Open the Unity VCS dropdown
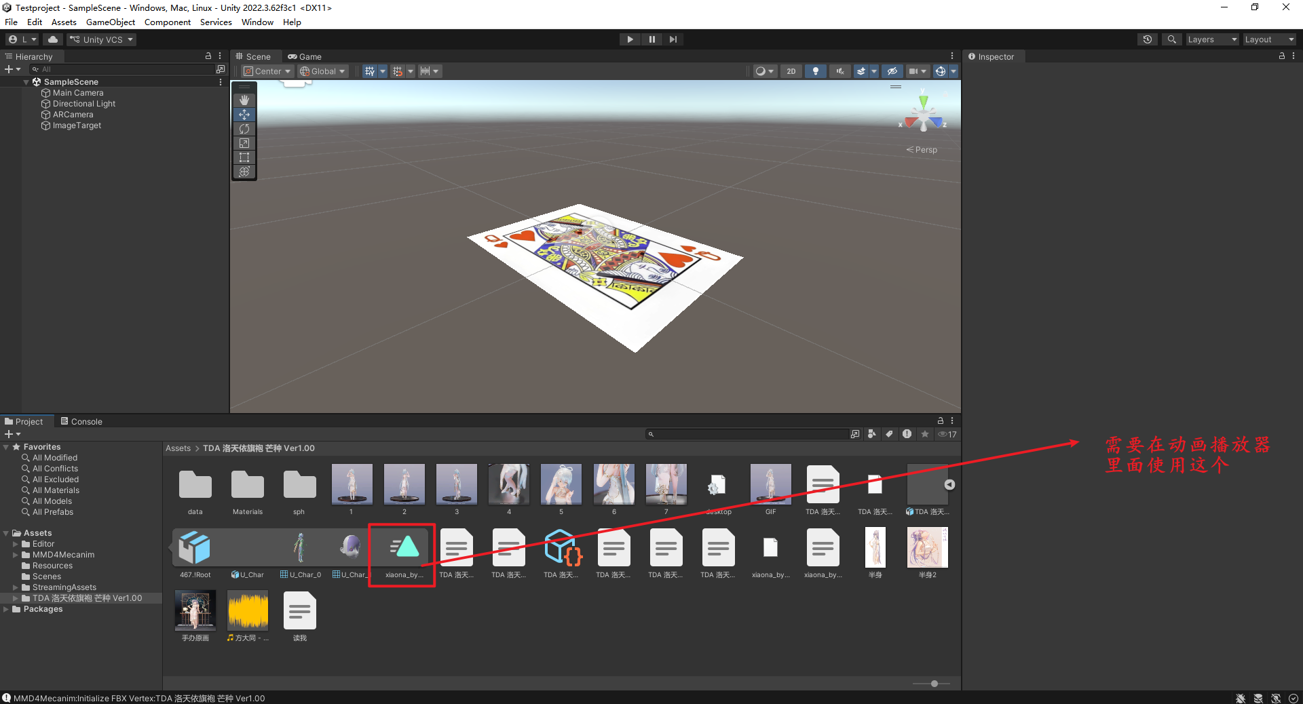 pyautogui.click(x=102, y=39)
